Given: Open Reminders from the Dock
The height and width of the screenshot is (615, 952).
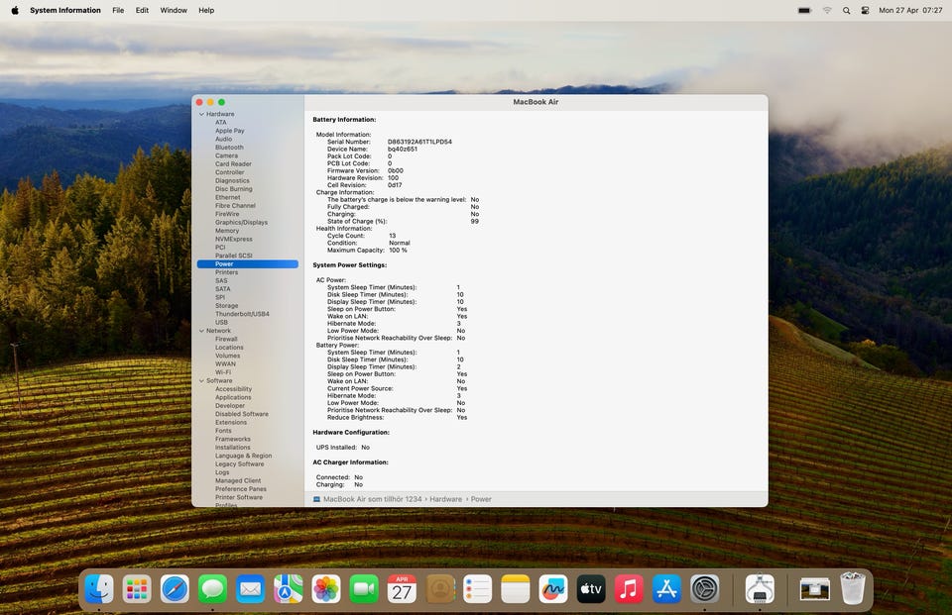Looking at the screenshot, I should pyautogui.click(x=477, y=589).
